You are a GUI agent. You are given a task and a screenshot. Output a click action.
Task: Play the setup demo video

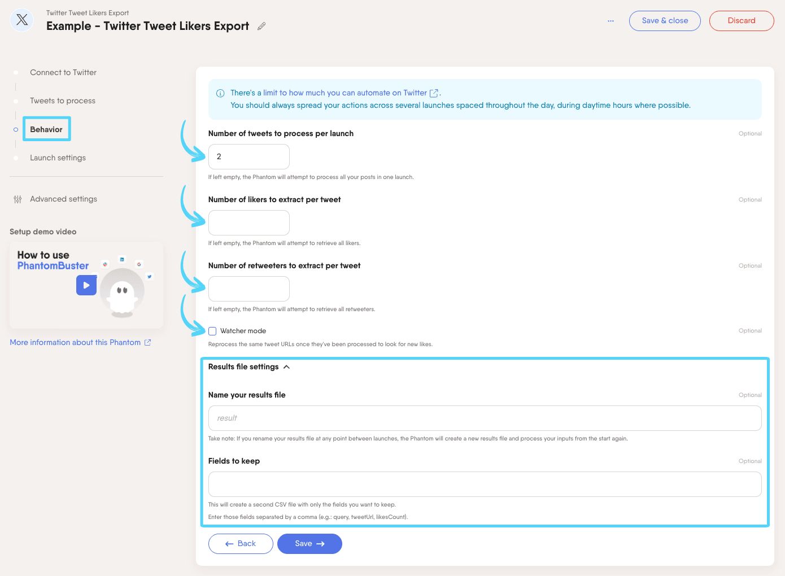pos(86,285)
